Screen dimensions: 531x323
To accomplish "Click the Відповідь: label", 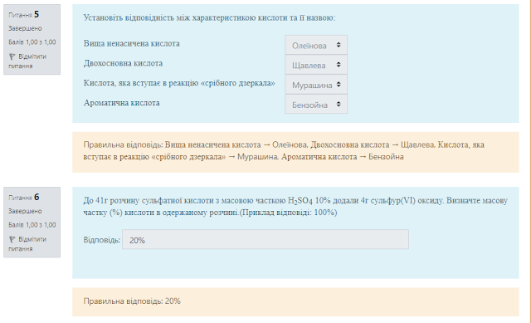I will pos(101,240).
